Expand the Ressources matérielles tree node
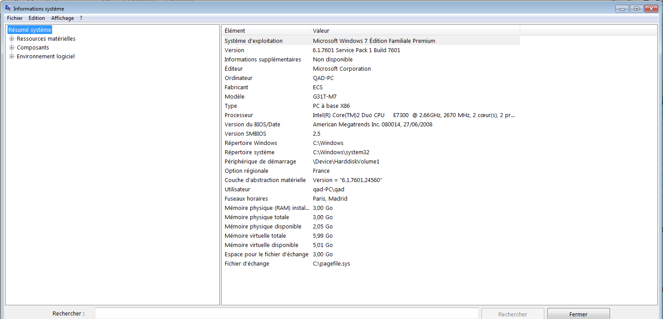This screenshot has width=663, height=319. pyautogui.click(x=12, y=39)
